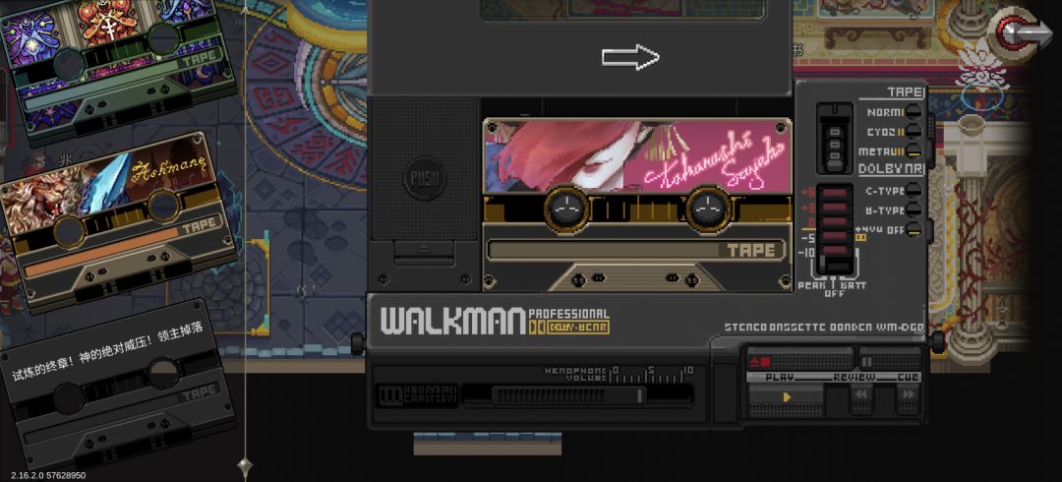Click the HEADPHONE VOLUME label
The width and height of the screenshot is (1062, 482).
tap(576, 375)
